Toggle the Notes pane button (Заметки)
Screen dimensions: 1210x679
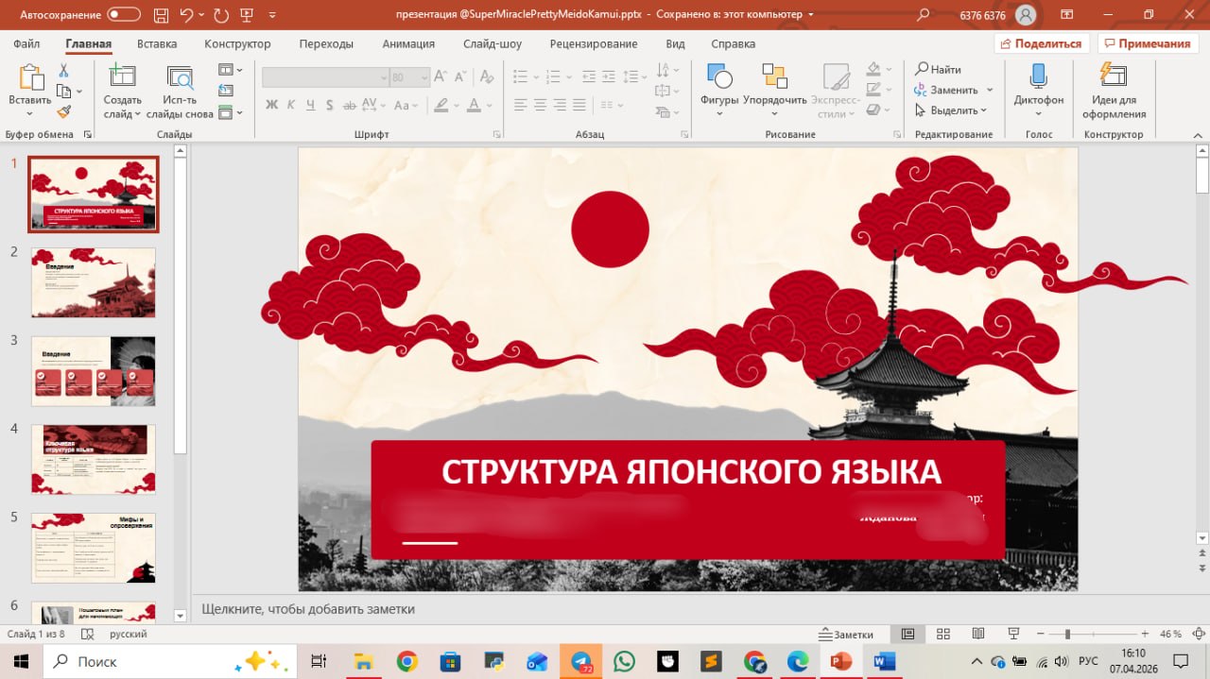(x=847, y=634)
